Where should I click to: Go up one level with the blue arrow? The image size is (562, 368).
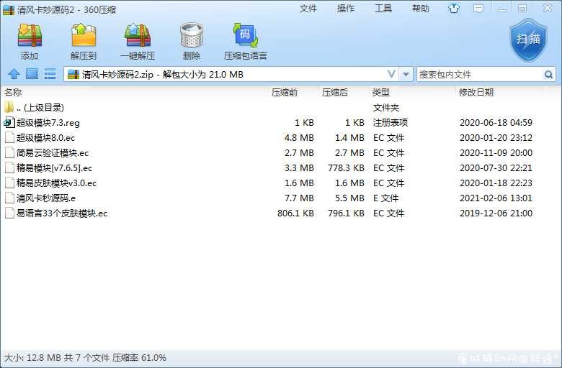pyautogui.click(x=14, y=74)
